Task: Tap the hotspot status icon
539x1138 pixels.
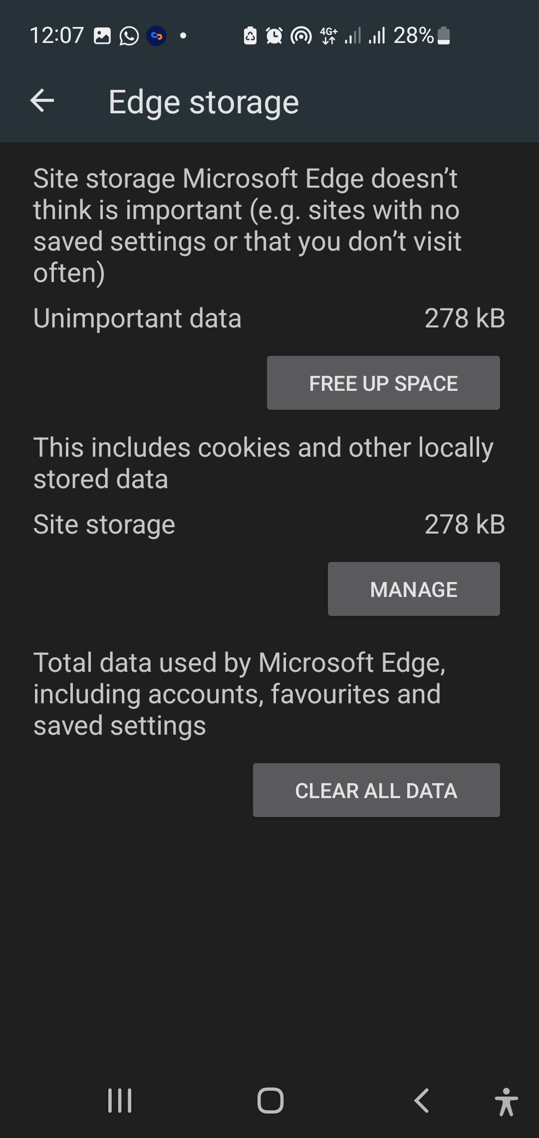Action: tap(301, 36)
